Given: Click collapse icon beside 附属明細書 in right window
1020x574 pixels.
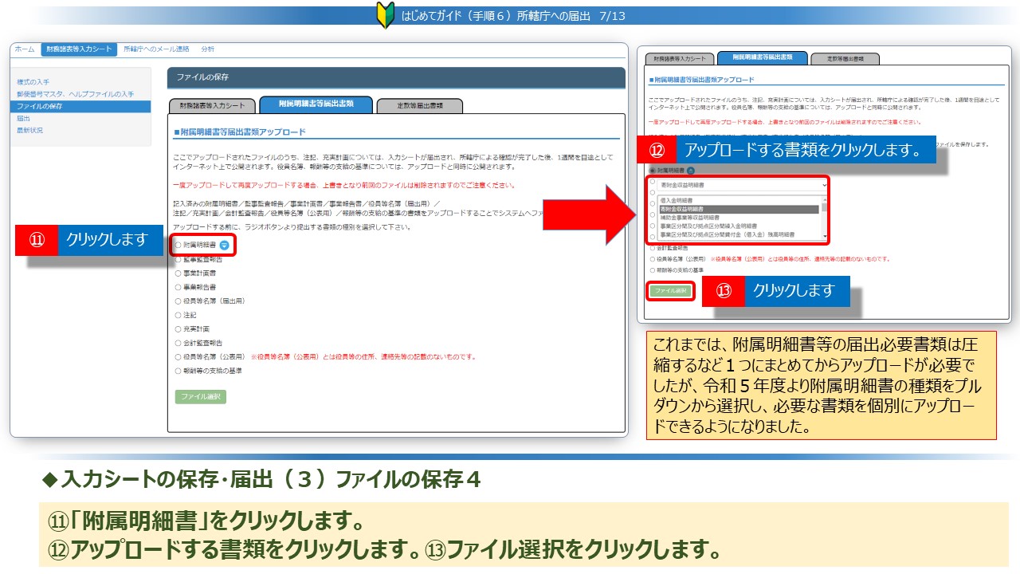Looking at the screenshot, I should click(x=691, y=171).
